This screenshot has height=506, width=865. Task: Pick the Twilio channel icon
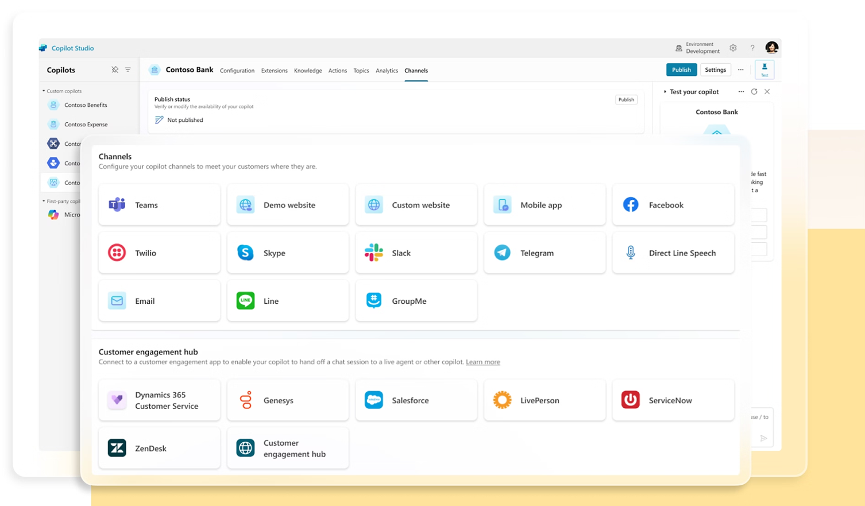[x=117, y=253]
